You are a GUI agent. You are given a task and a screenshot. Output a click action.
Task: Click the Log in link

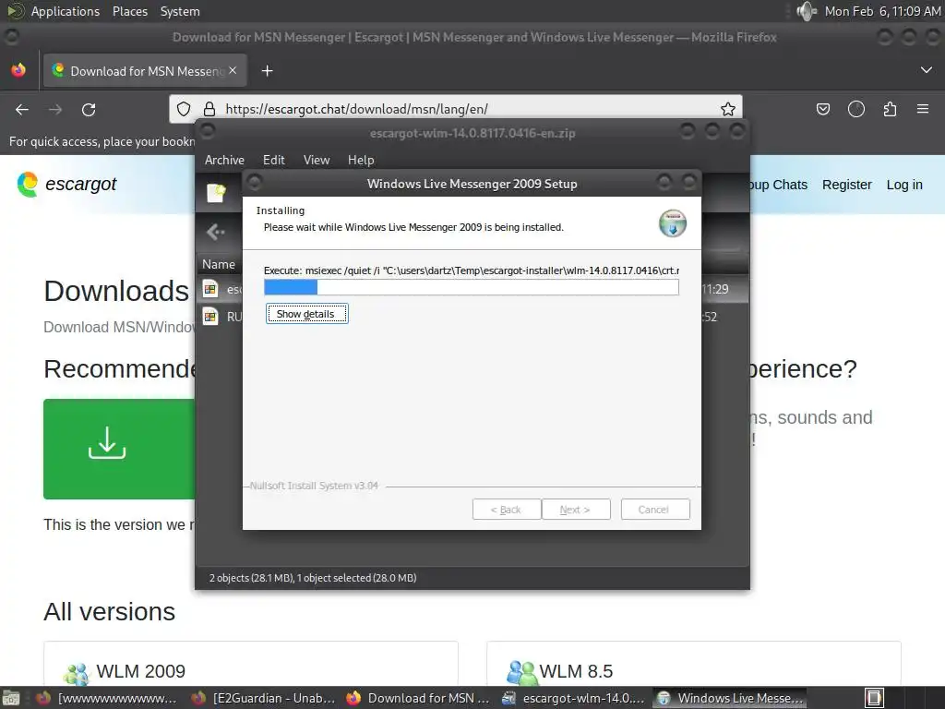904,185
